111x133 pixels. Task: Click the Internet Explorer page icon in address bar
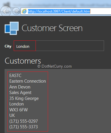24,11
